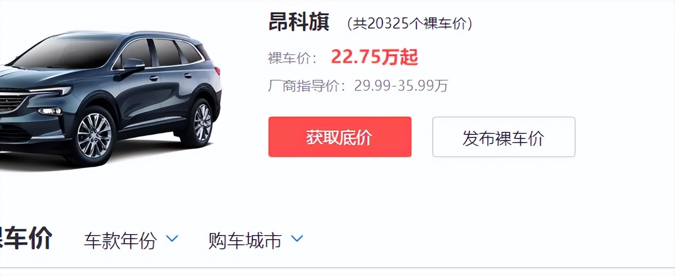View the 共20325个裸车价 count link
Viewport: 675px width, 276px height.
409,24
